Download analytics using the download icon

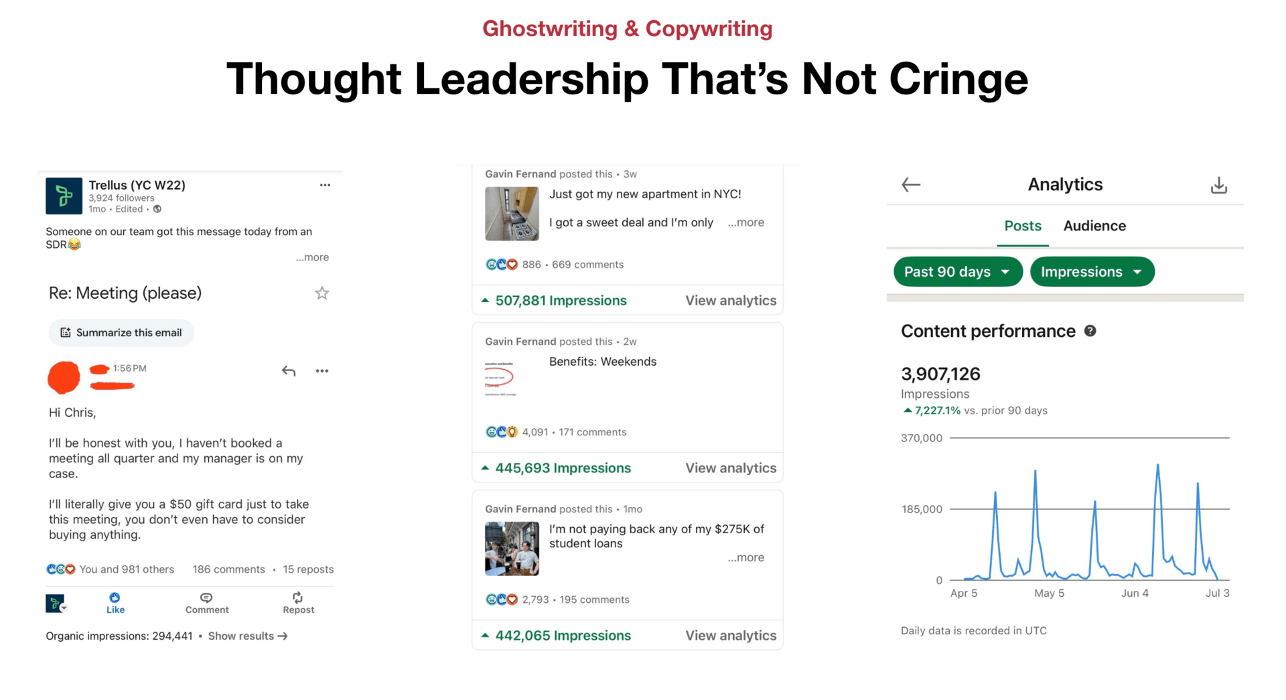point(1219,185)
